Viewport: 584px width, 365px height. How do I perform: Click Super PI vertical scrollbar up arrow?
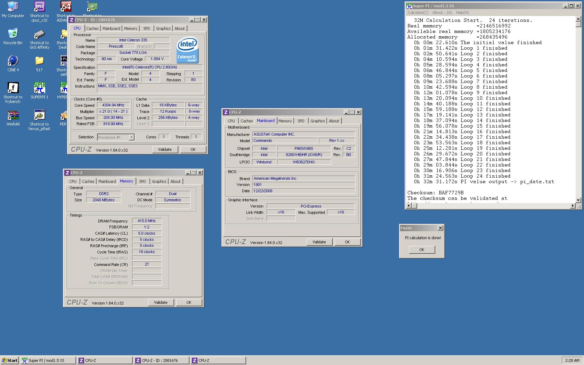578,19
